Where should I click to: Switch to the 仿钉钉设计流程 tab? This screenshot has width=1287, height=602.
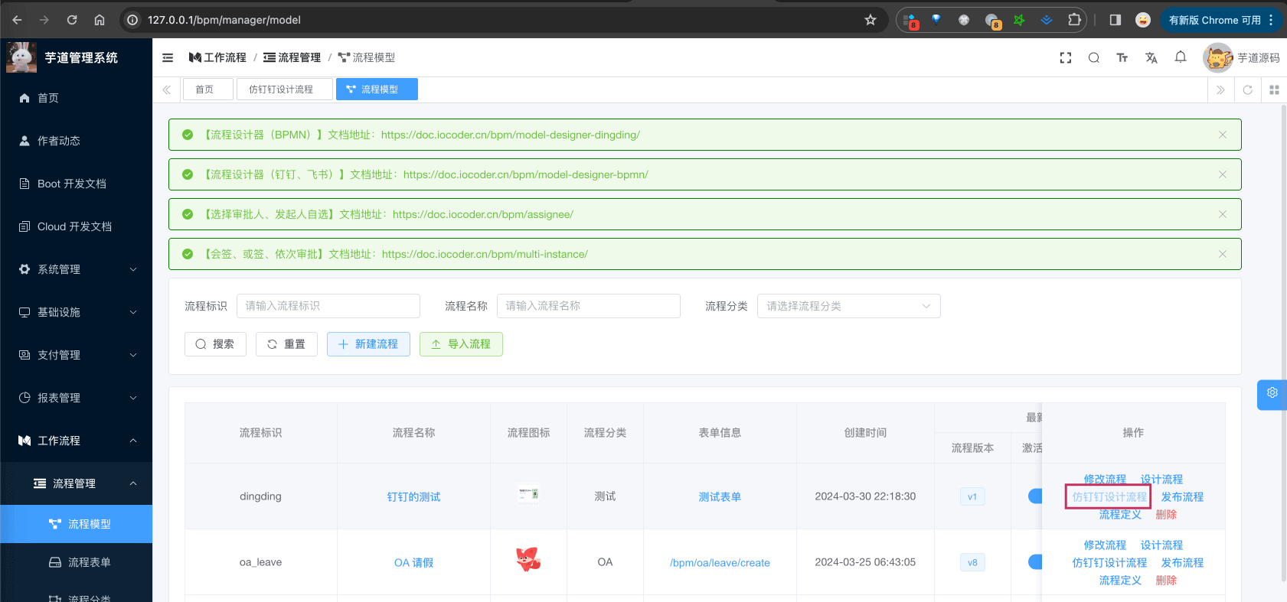(281, 89)
